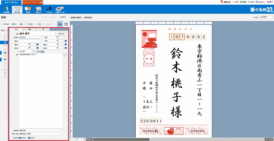Expand the 連名4 honorific dropdown
The height and width of the screenshot is (141, 274).
pos(61,44)
